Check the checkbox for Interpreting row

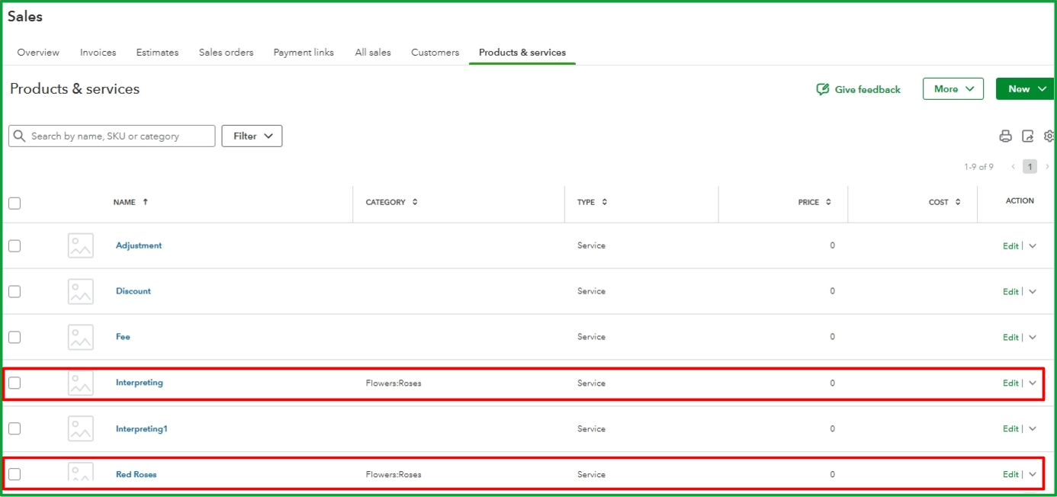[14, 382]
